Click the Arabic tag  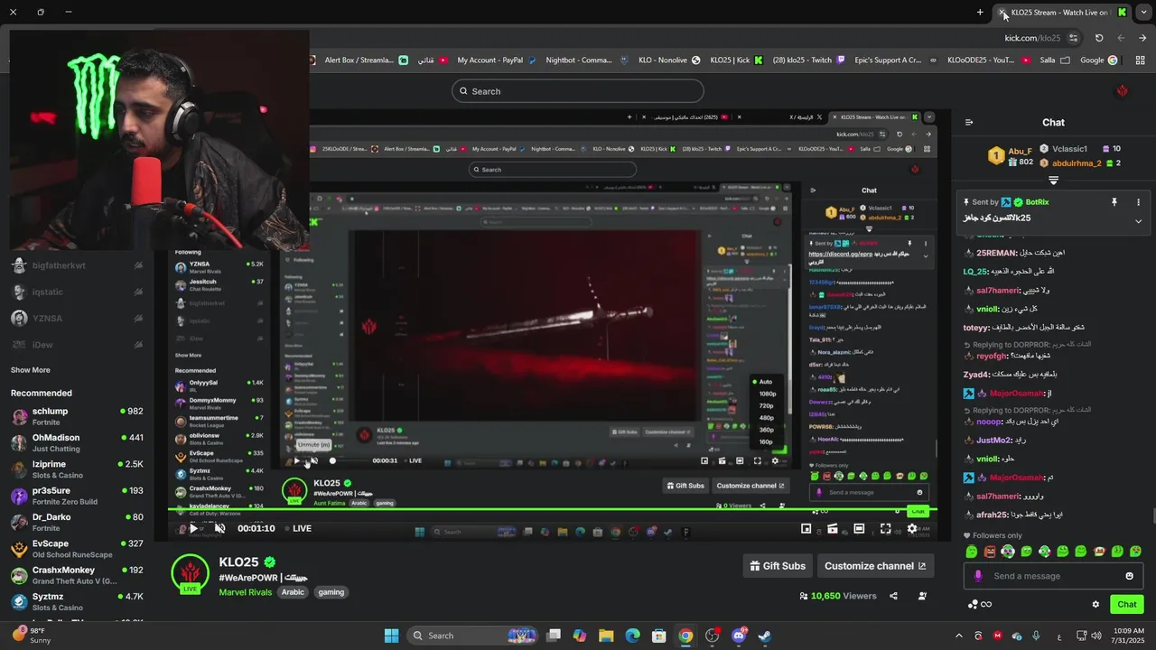[293, 592]
